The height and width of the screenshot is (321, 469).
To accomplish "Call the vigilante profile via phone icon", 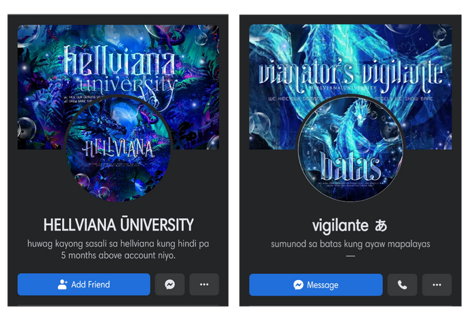I will pyautogui.click(x=402, y=285).
